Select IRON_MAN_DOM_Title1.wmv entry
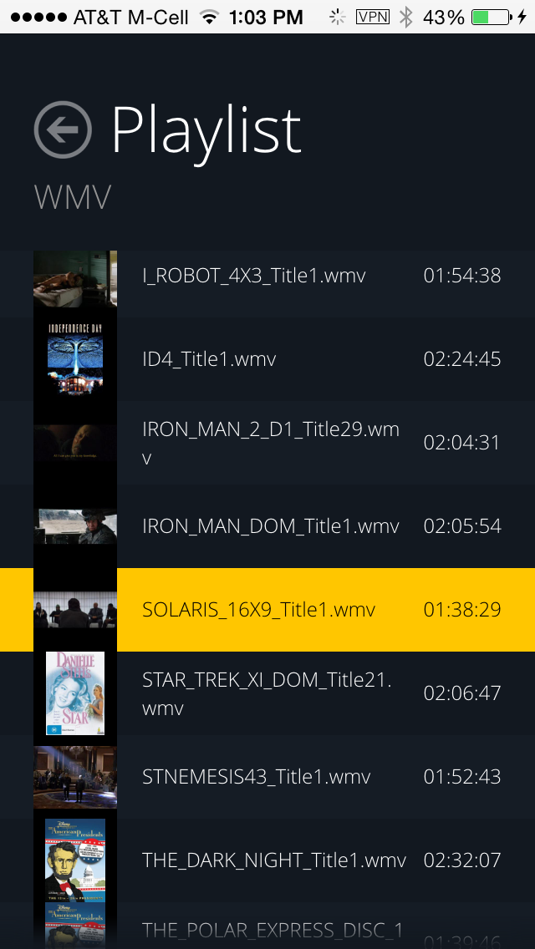 [267, 526]
